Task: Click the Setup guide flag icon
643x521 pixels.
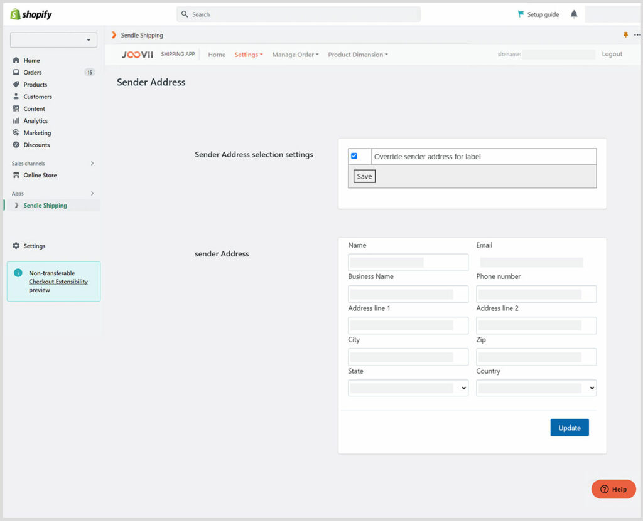Action: (x=521, y=14)
